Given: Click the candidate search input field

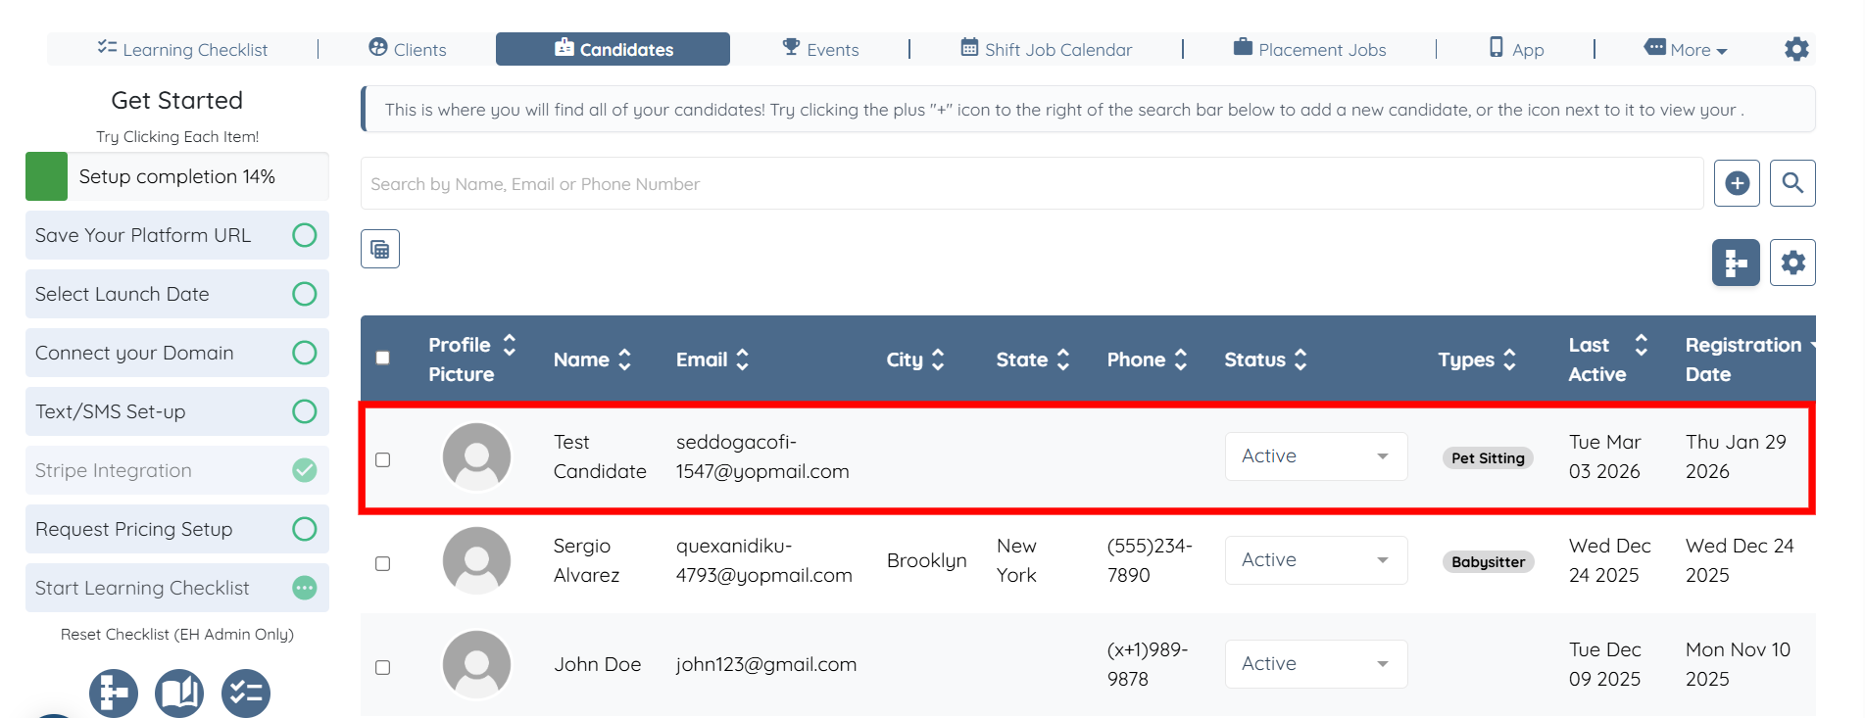Looking at the screenshot, I should (x=1032, y=183).
